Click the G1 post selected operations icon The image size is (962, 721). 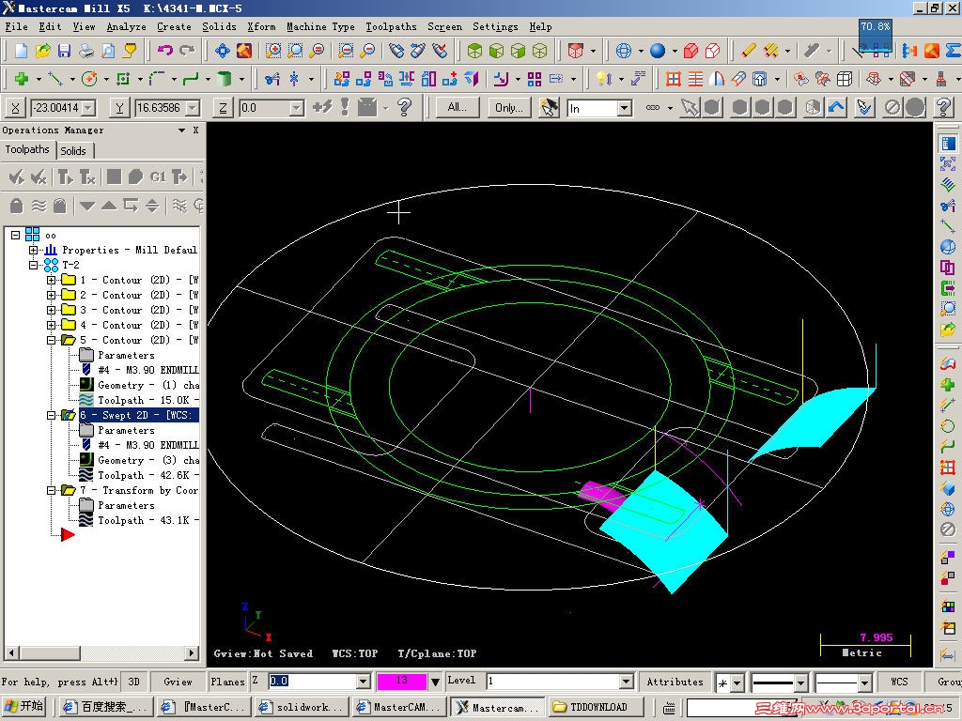click(158, 176)
